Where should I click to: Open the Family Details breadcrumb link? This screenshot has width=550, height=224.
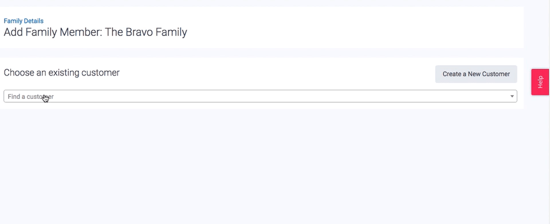point(23,21)
